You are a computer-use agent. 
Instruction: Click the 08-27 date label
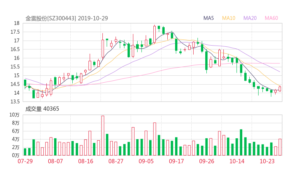coord(116,161)
